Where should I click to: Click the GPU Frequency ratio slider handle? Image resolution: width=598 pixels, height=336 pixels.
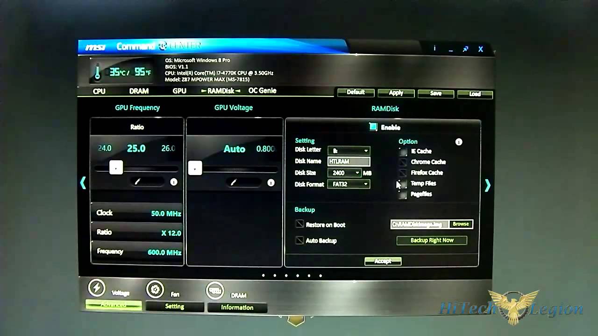point(116,168)
